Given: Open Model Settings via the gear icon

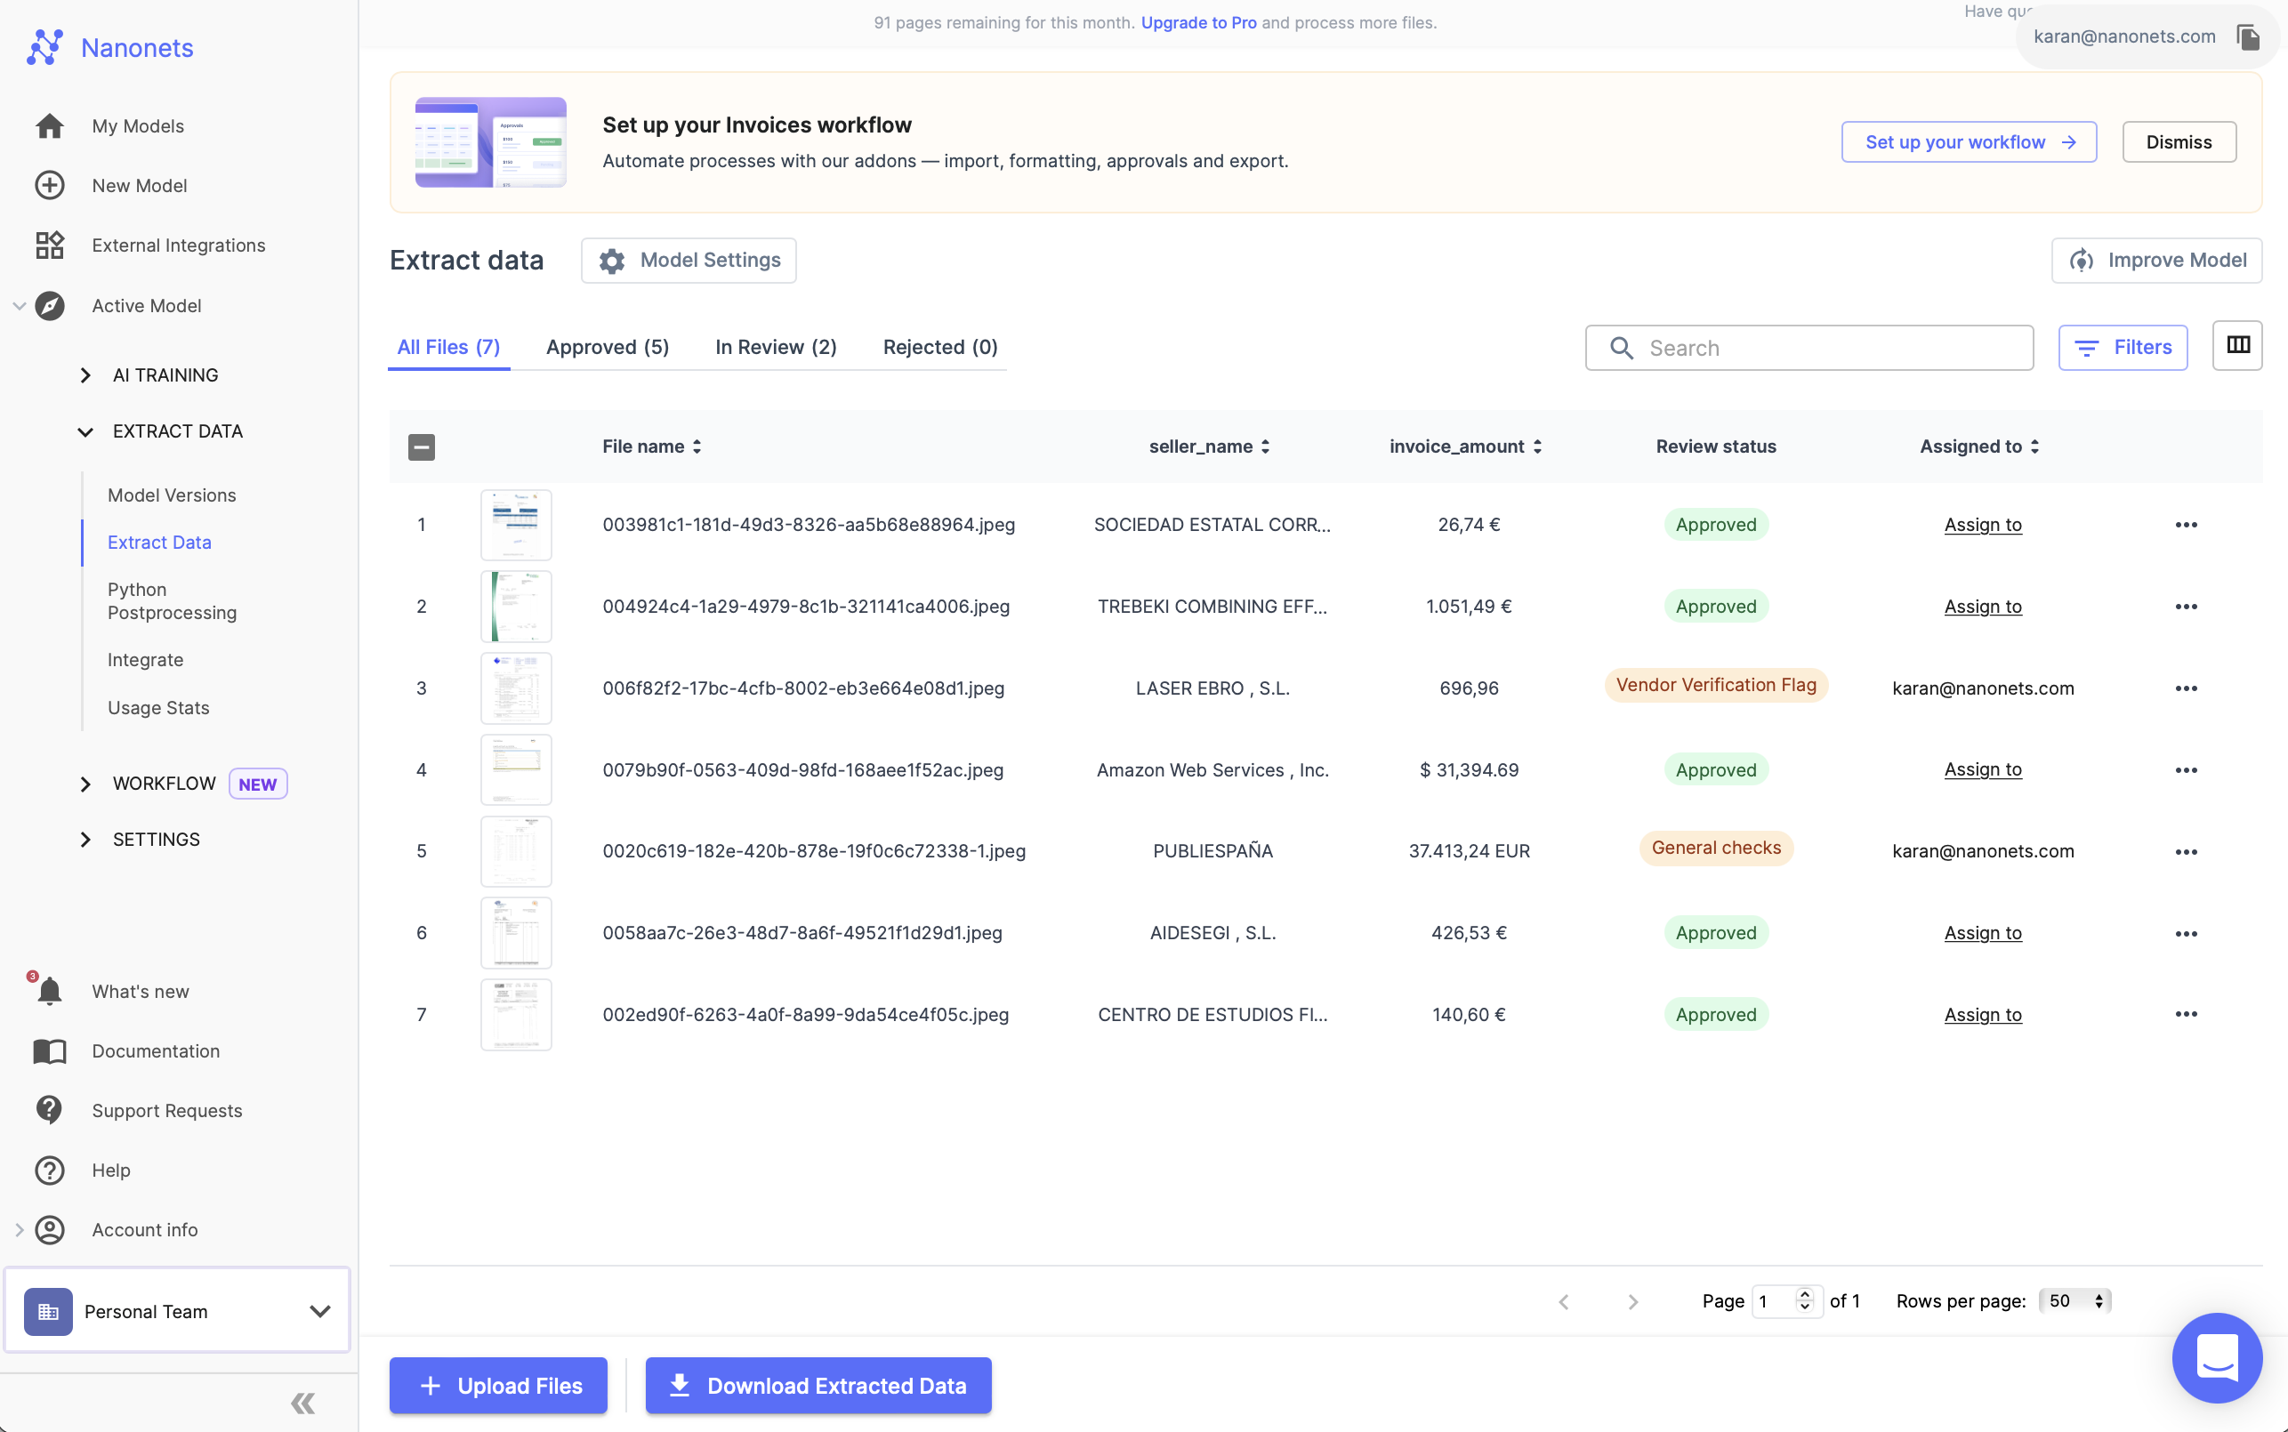Looking at the screenshot, I should (611, 261).
